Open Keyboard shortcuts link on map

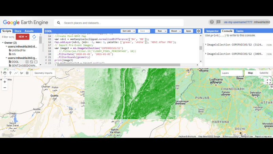coord(187,136)
